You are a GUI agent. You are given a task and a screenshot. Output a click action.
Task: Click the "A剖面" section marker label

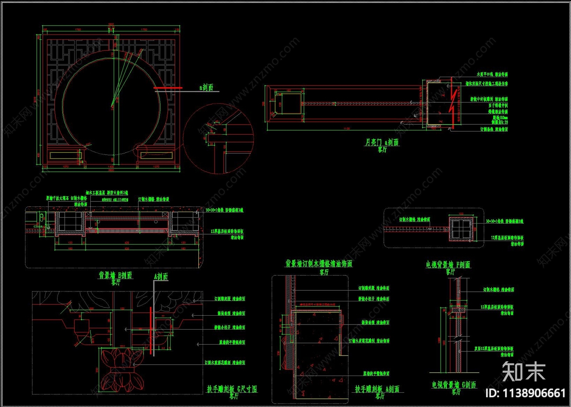161,276
